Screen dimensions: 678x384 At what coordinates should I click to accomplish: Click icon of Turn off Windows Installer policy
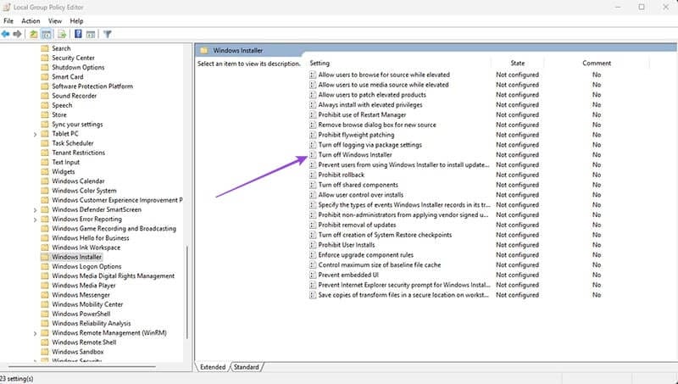[313, 155]
